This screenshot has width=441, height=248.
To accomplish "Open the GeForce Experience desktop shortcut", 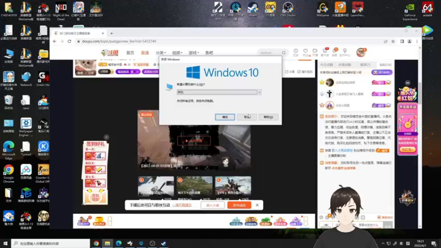I will (410, 11).
